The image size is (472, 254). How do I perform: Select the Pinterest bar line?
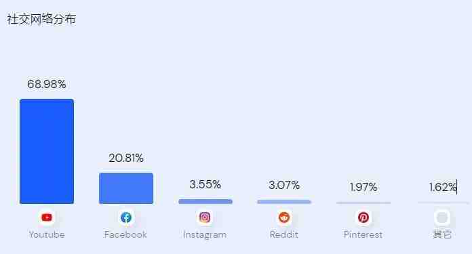(x=363, y=203)
